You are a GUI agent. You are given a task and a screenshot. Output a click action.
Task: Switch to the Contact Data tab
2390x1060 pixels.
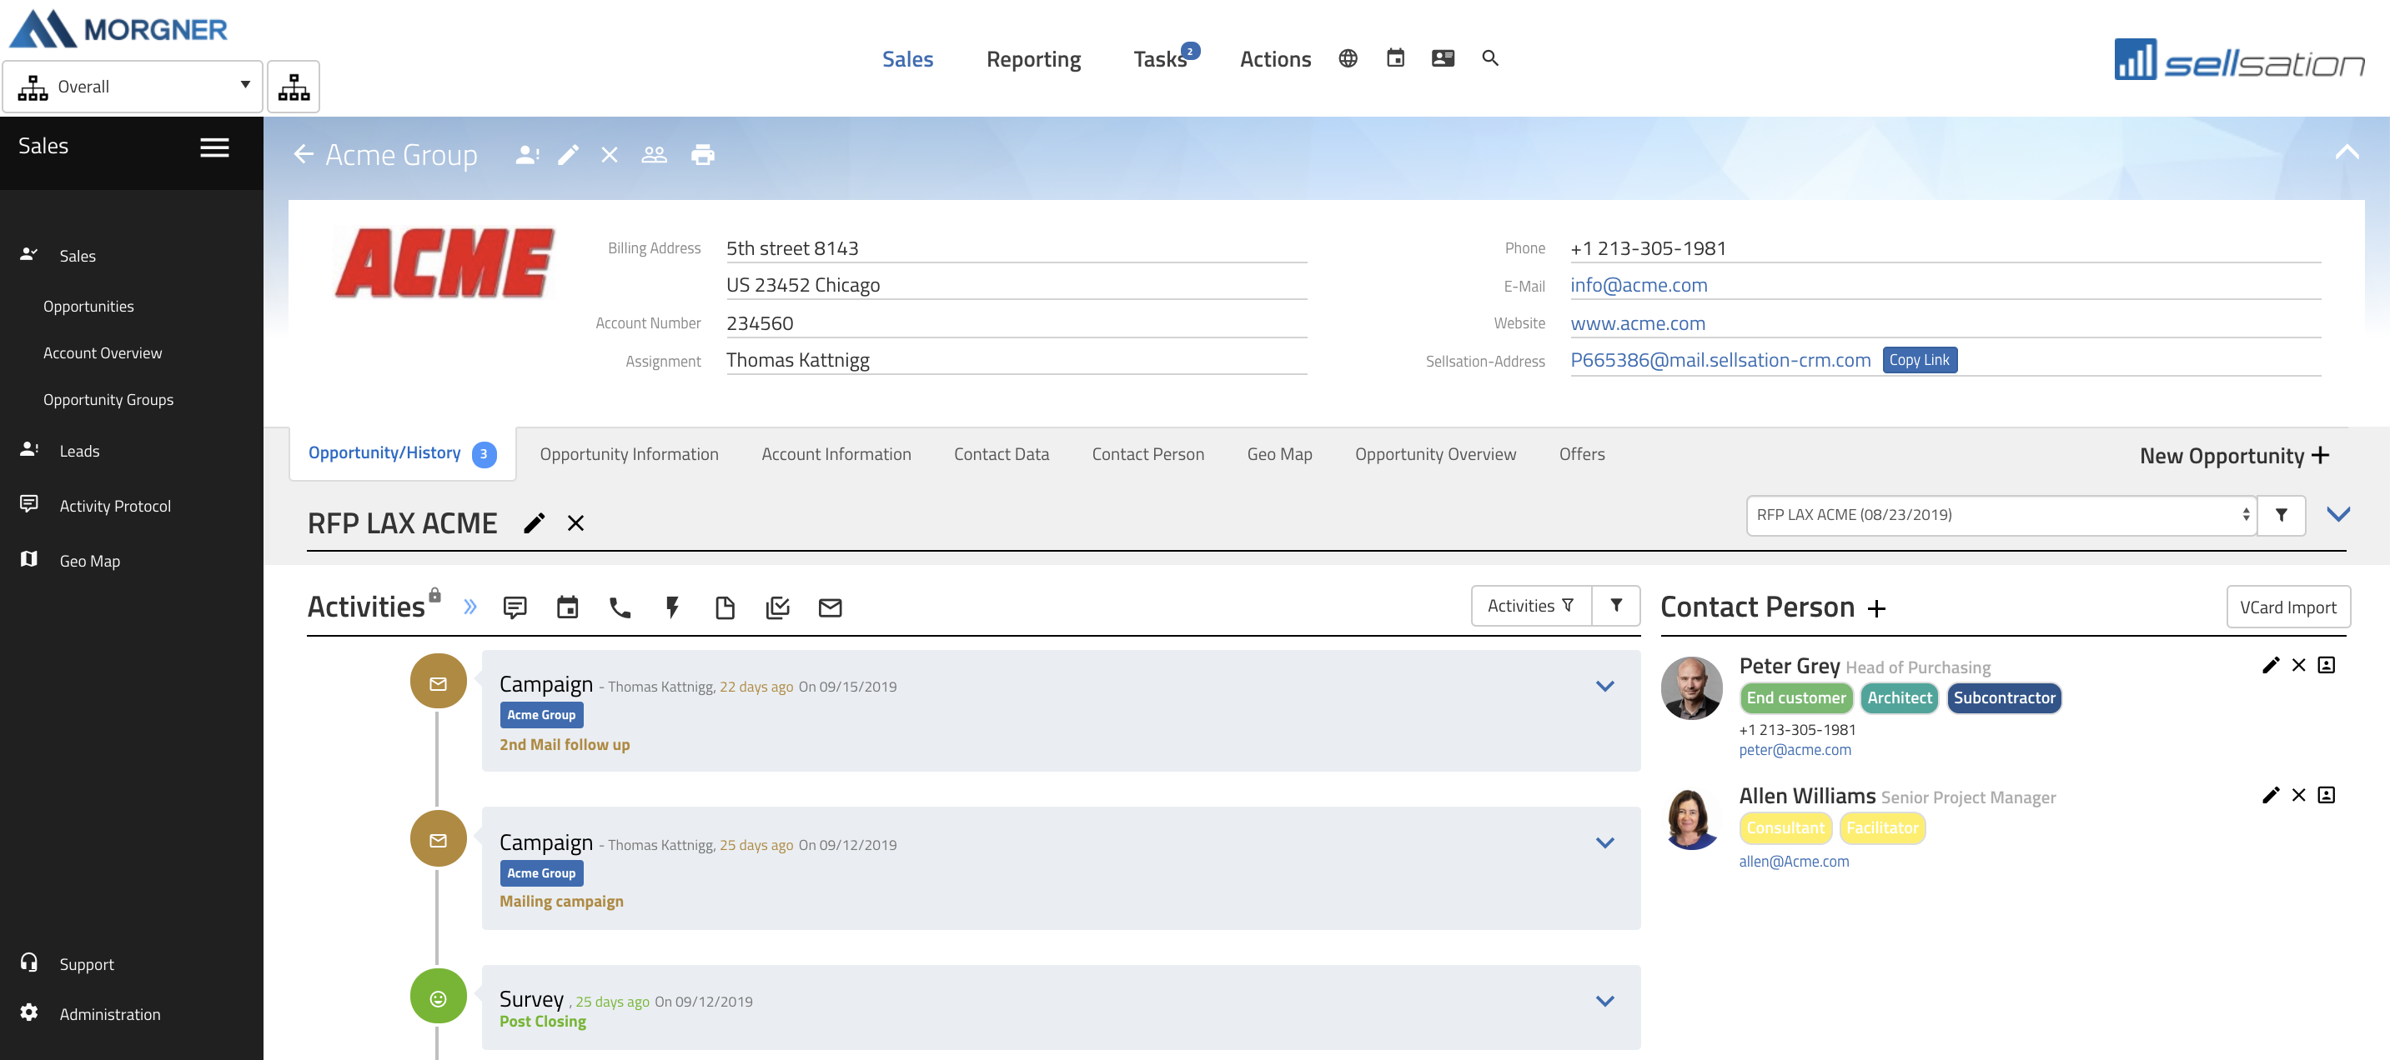[1001, 453]
